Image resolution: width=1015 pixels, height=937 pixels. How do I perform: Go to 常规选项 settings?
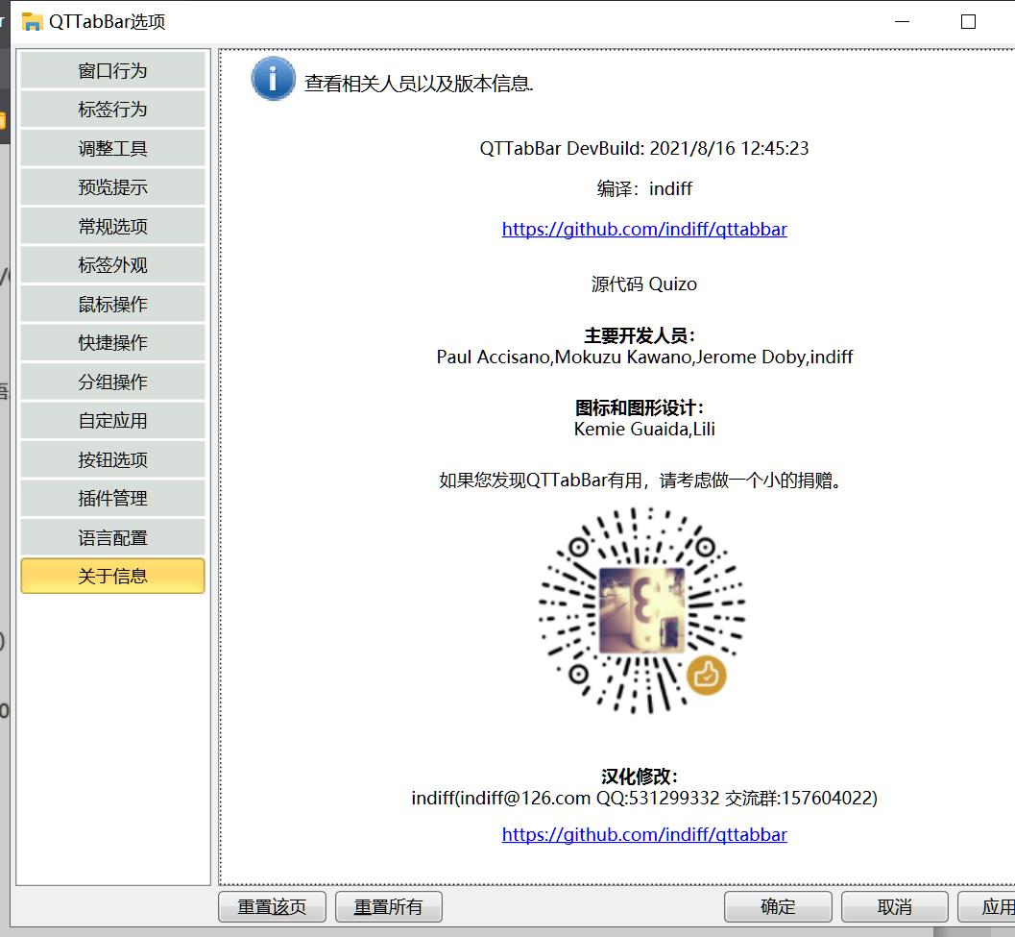point(112,227)
